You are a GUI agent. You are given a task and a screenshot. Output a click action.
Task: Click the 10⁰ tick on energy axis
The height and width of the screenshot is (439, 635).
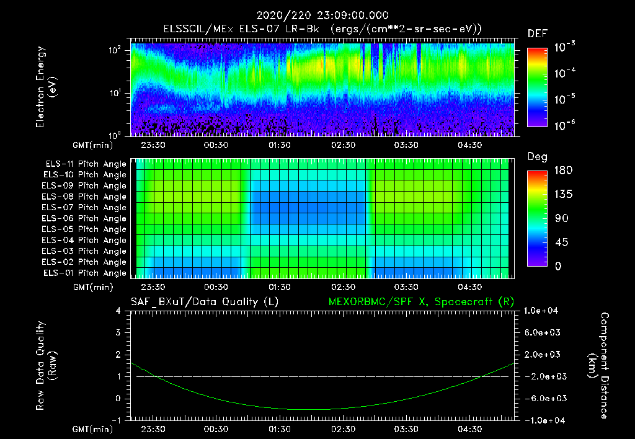click(115, 135)
